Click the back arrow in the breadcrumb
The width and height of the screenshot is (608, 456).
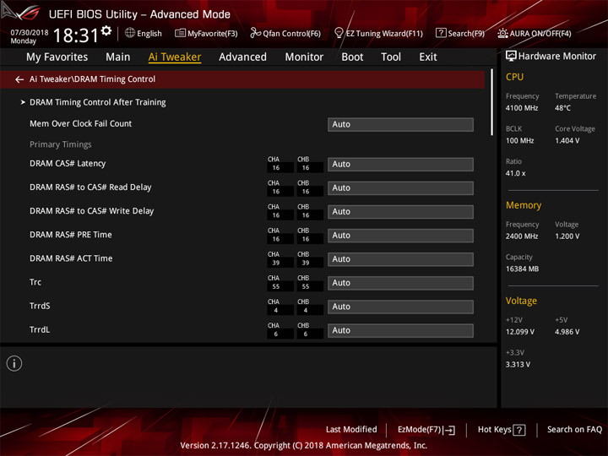19,79
